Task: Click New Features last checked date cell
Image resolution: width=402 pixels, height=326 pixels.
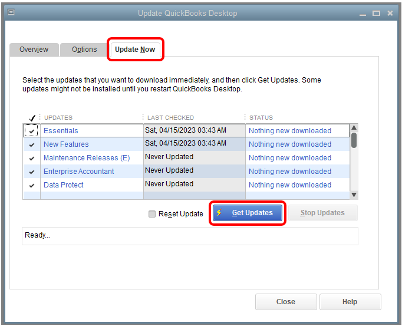Action: pos(195,144)
